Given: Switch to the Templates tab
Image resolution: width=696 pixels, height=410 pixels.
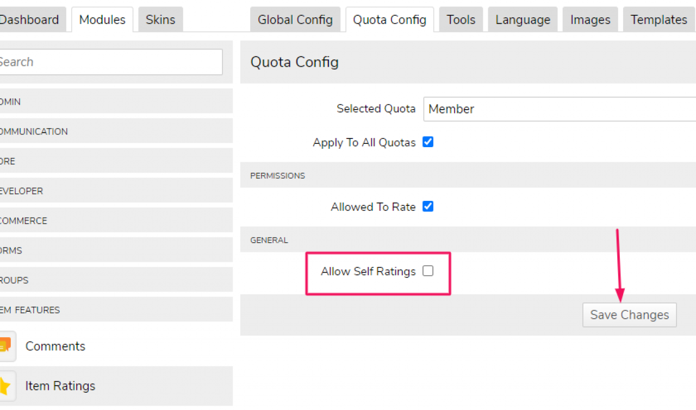Looking at the screenshot, I should click(x=658, y=20).
